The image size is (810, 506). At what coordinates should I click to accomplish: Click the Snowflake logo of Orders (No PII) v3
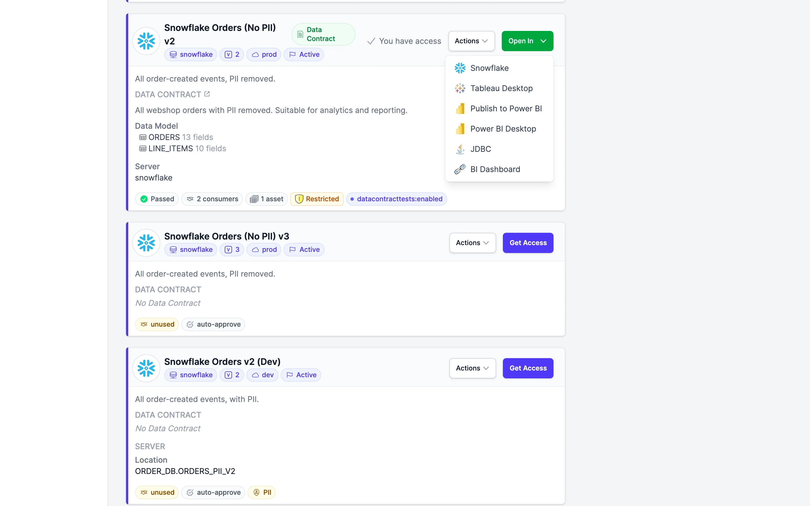click(x=146, y=243)
